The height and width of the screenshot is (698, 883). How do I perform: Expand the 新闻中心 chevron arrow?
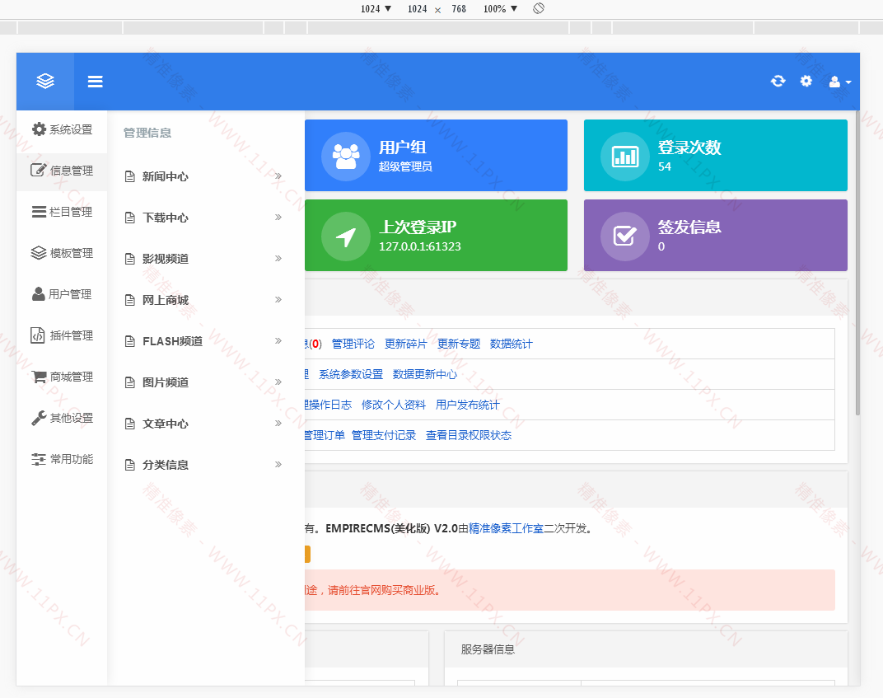point(278,176)
